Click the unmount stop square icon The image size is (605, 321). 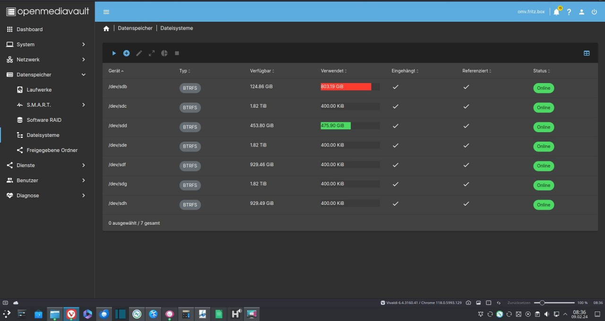pos(177,53)
